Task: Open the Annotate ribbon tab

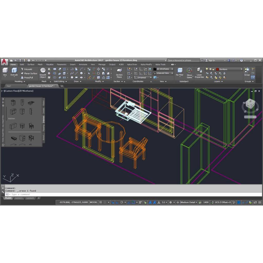Action: coord(83,64)
